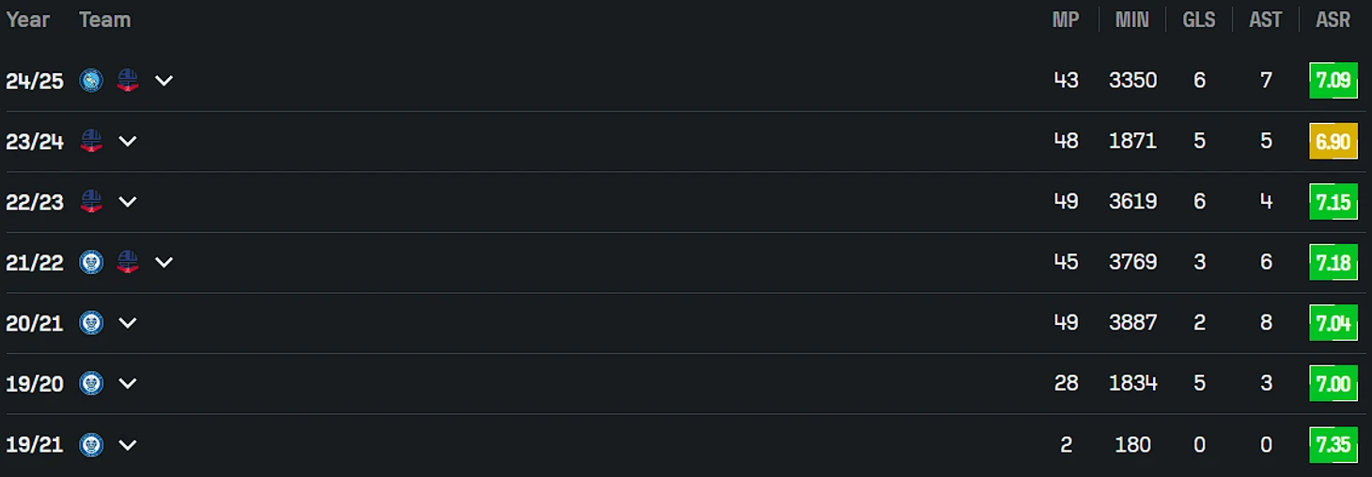Click the green 7.35 rating badge

tap(1333, 444)
